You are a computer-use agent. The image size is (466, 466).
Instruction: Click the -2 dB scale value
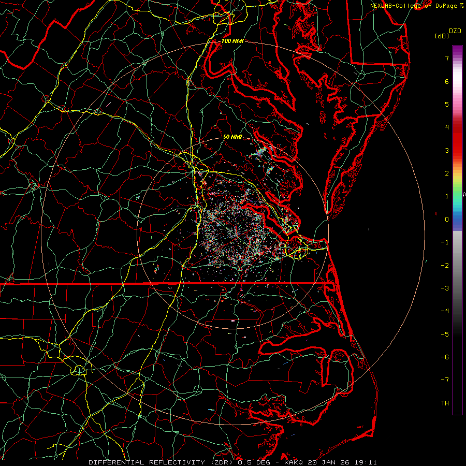point(445,266)
